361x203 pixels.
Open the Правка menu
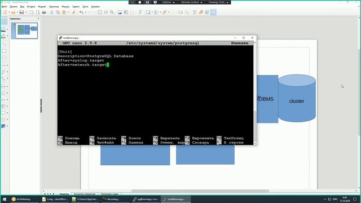[14, 7]
